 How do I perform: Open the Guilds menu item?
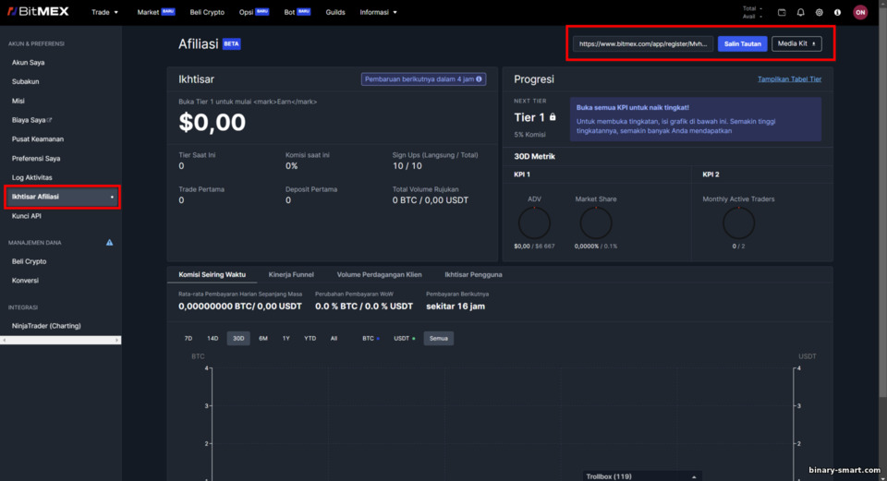pos(335,12)
